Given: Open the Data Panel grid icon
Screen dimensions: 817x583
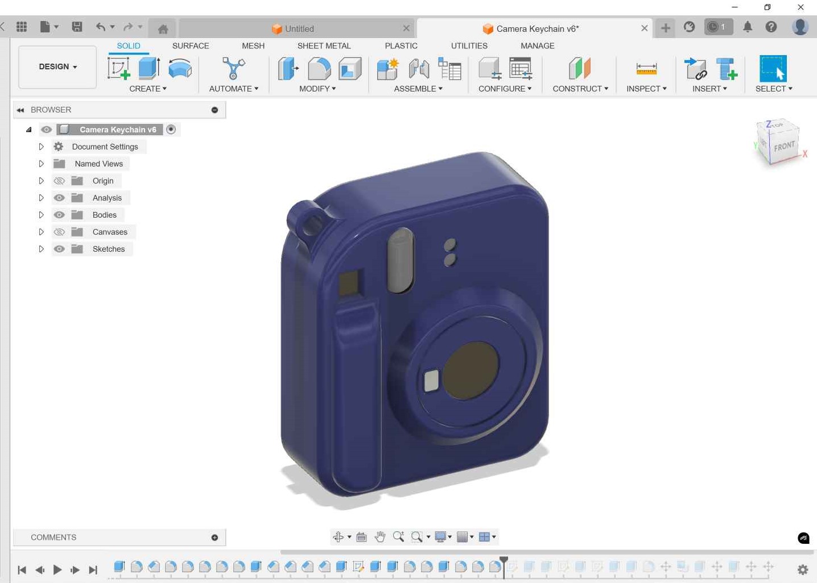Looking at the screenshot, I should tap(22, 27).
